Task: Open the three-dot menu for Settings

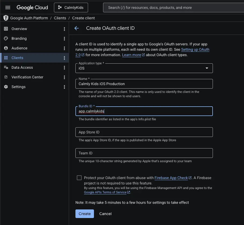Action: [64, 87]
